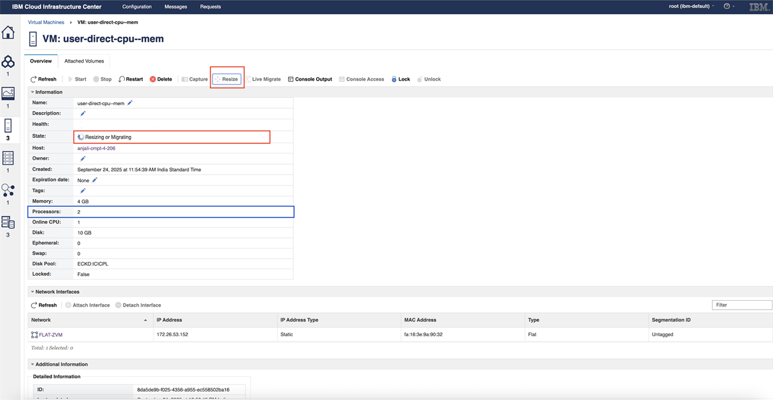Screen dimensions: 773x400
Task: Edit the VM name with pencil icon
Action: tap(130, 102)
